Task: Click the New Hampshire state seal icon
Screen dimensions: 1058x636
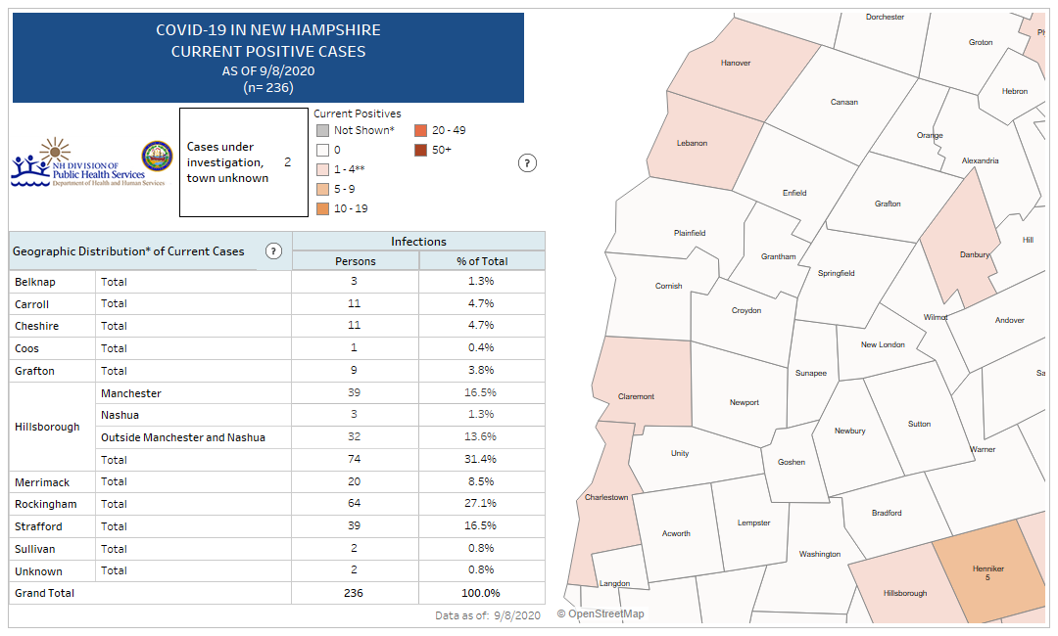Action: (157, 157)
